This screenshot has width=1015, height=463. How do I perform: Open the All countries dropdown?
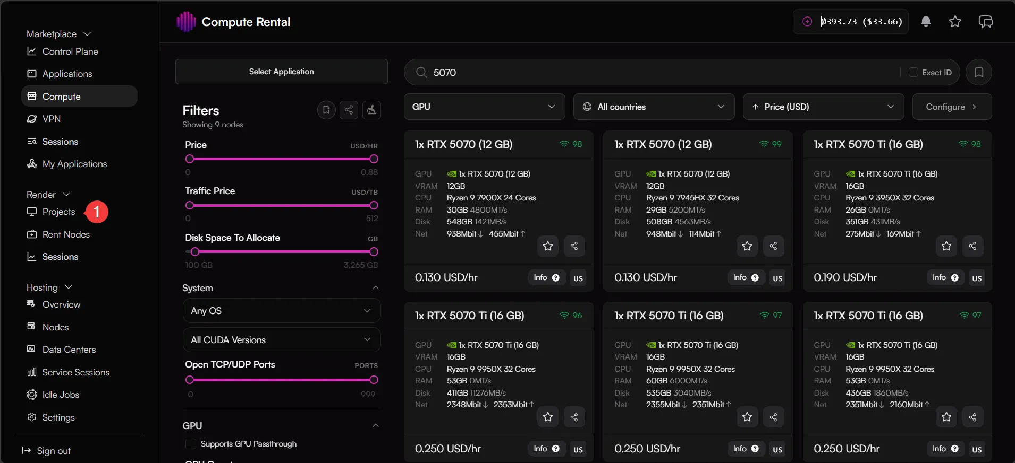[x=654, y=107]
